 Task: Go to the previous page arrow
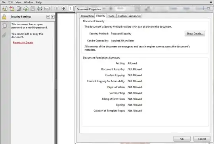coord(57,8)
